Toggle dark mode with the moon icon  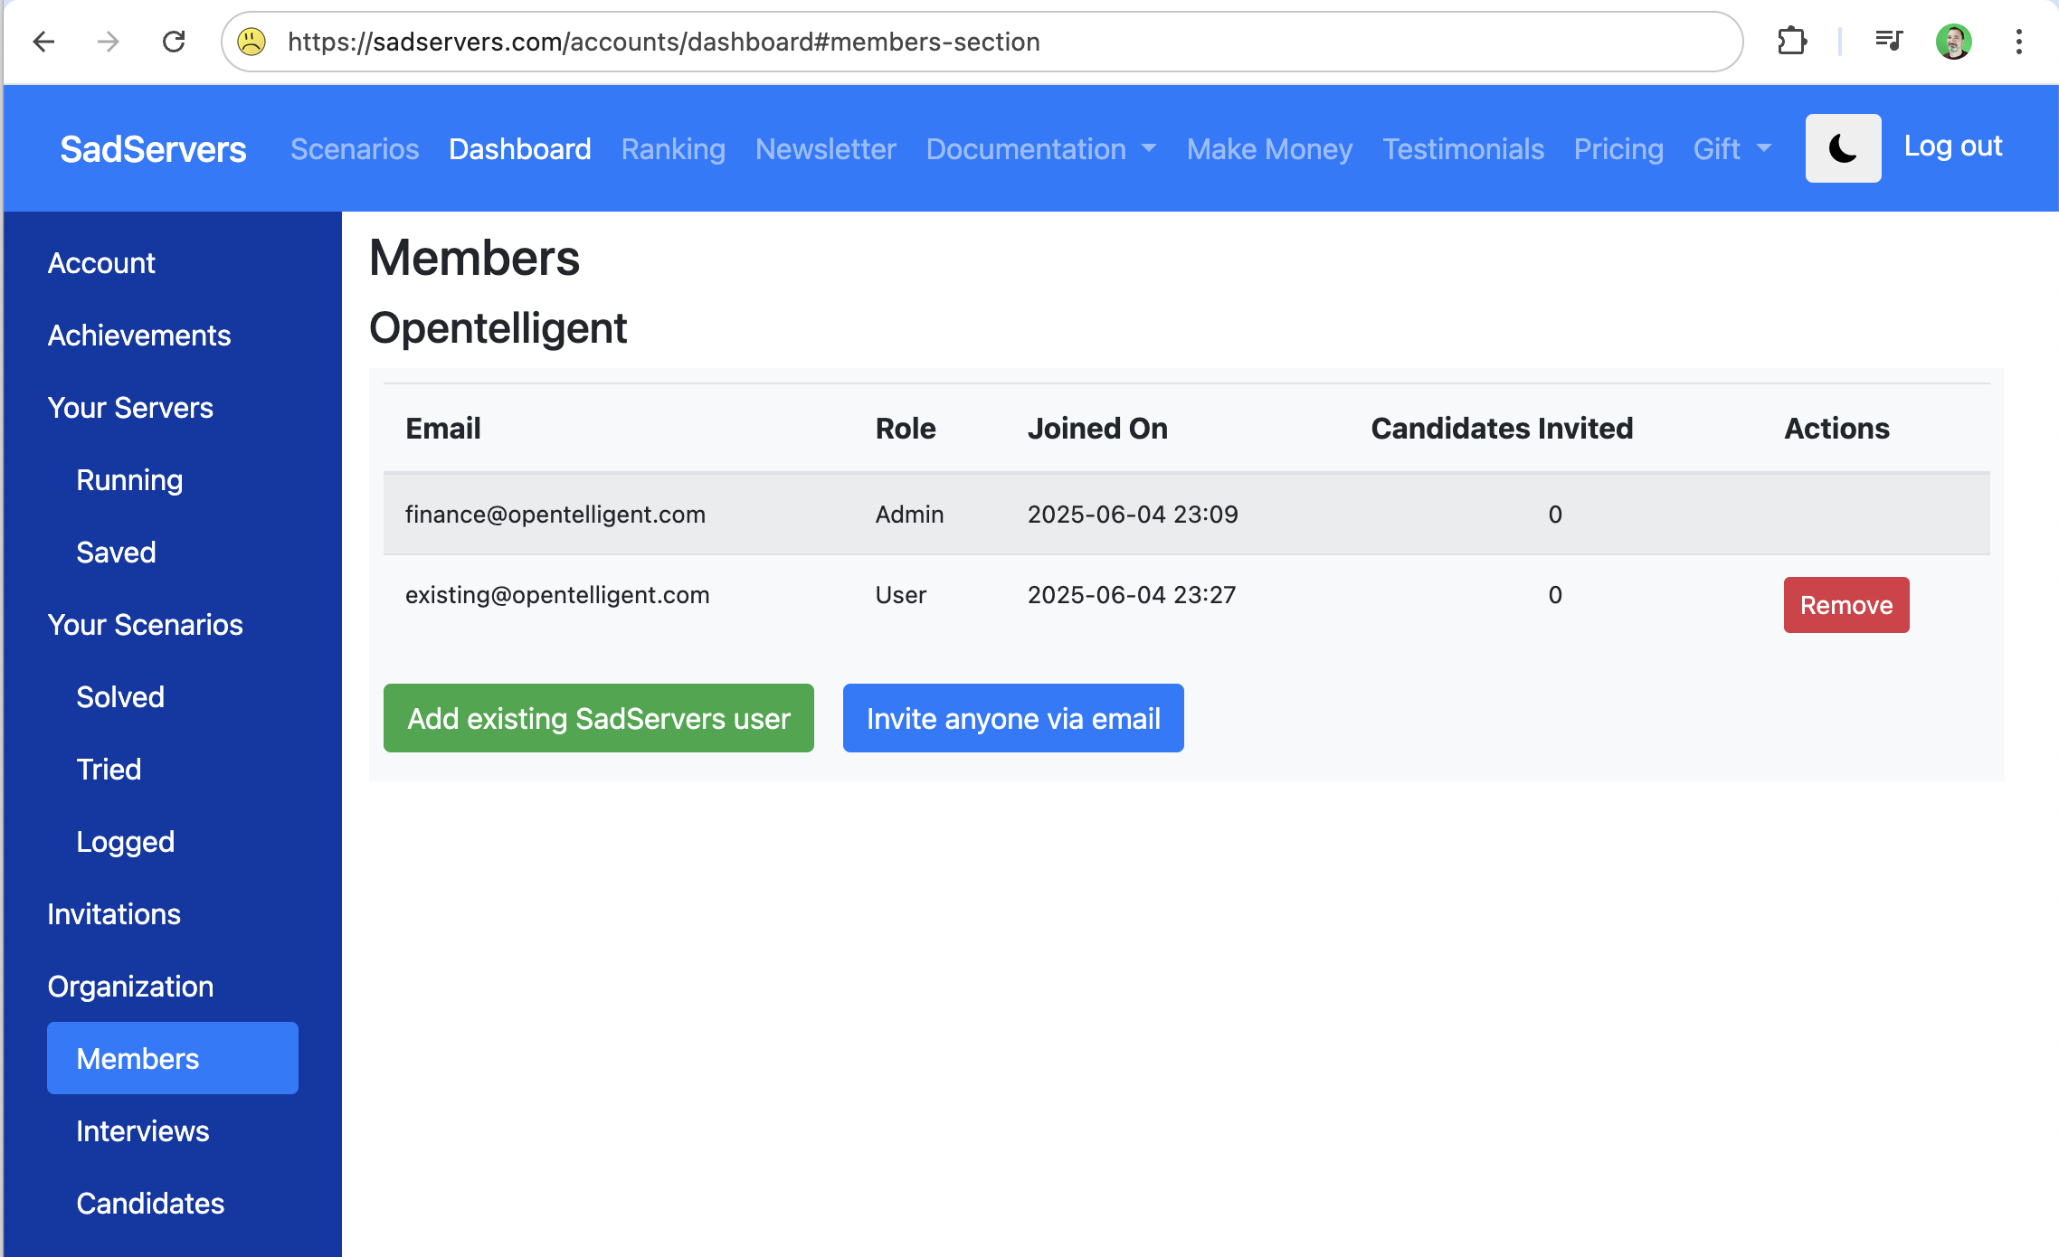pos(1843,147)
